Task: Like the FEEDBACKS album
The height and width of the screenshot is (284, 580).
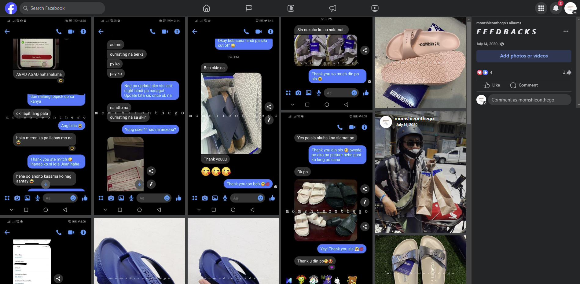Action: click(x=492, y=85)
